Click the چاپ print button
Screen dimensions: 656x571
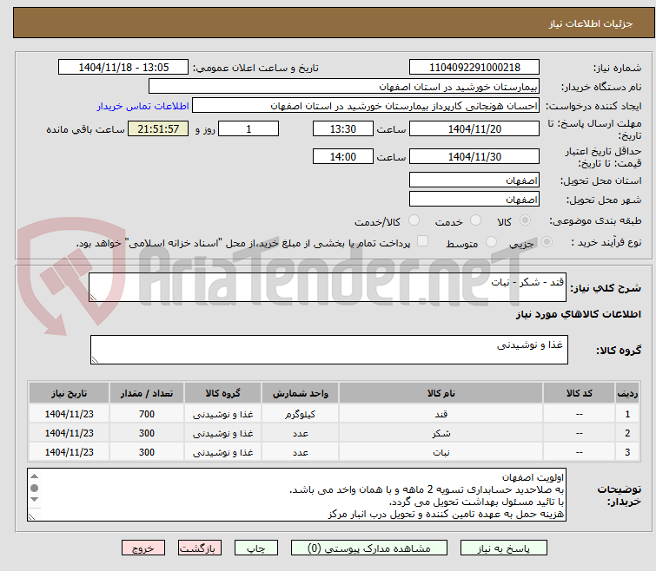(256, 548)
